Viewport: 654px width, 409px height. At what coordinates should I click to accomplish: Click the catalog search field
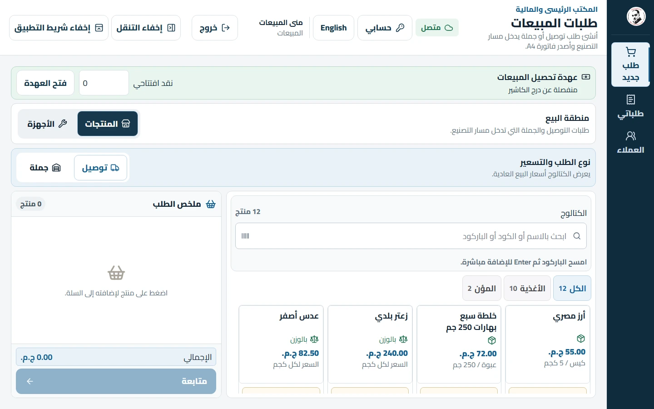411,236
